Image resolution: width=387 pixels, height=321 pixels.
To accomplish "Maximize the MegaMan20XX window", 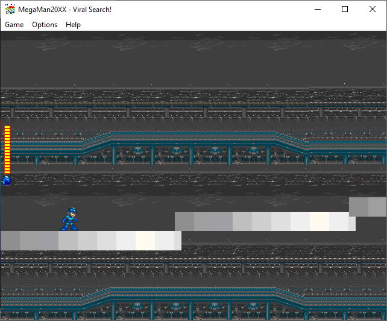I will (x=345, y=10).
